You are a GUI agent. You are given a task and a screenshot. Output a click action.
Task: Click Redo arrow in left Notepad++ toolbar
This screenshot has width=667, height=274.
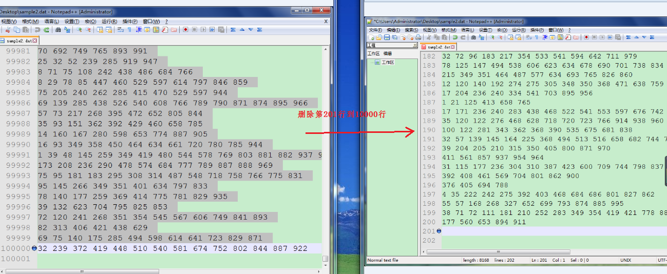click(x=46, y=30)
